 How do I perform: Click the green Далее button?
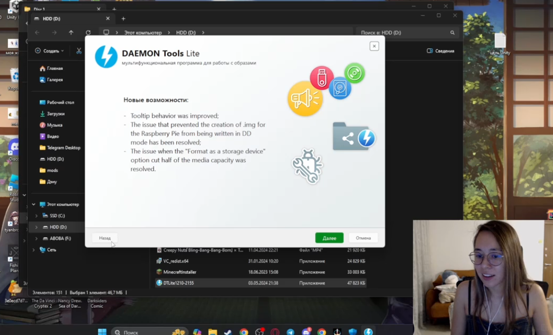pos(329,238)
